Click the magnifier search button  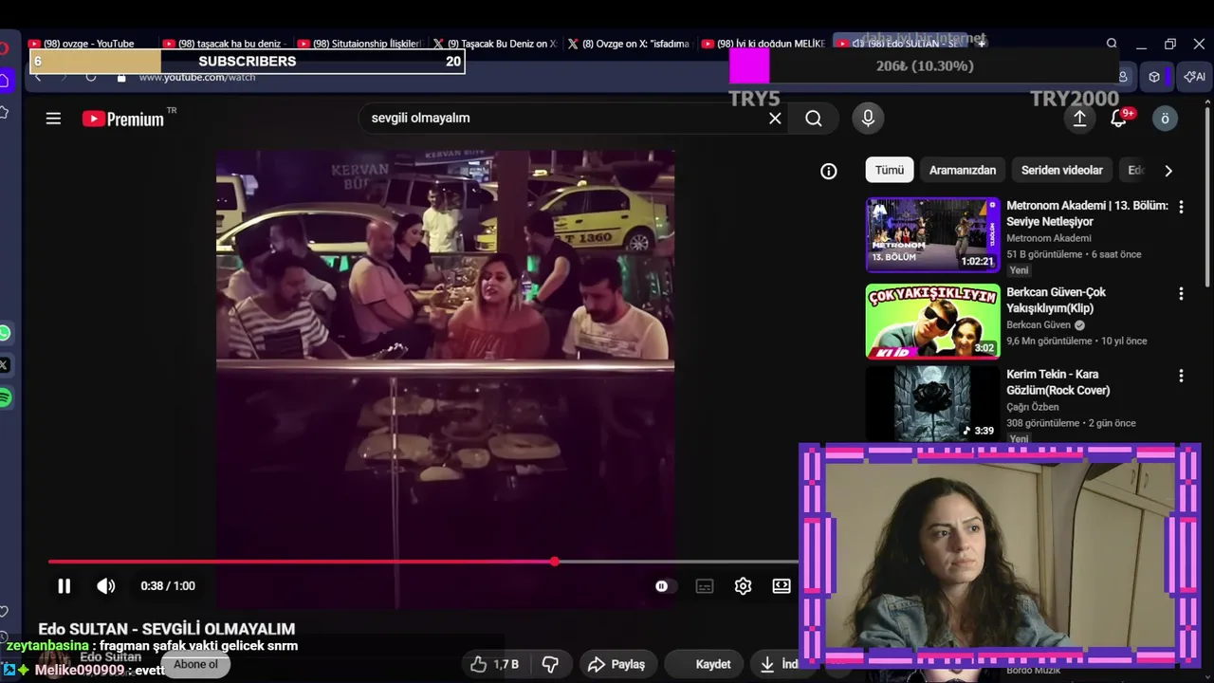814,119
